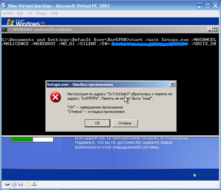This screenshot has width=221, height=190.
Task: Open the Edit menu
Action: pos(20,13)
